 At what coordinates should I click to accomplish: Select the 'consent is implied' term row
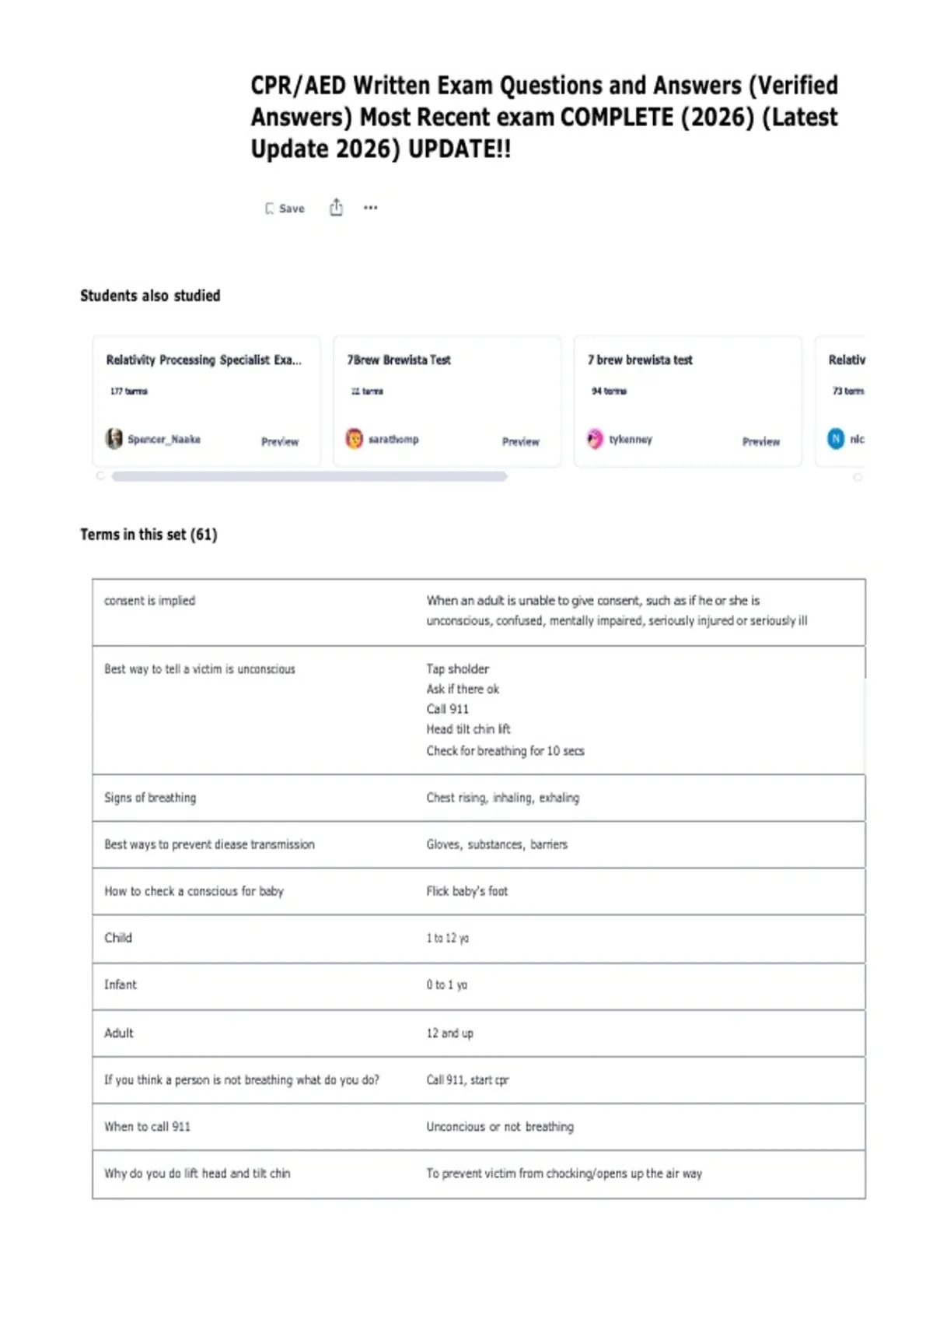479,612
